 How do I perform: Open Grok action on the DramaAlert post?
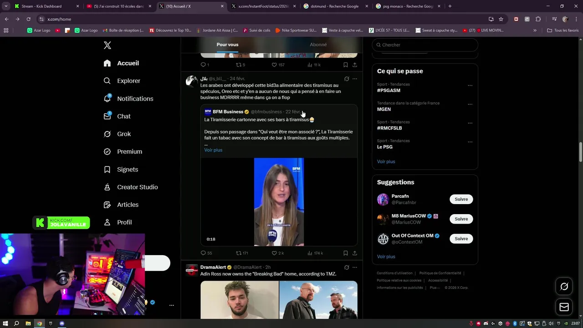pyautogui.click(x=347, y=267)
